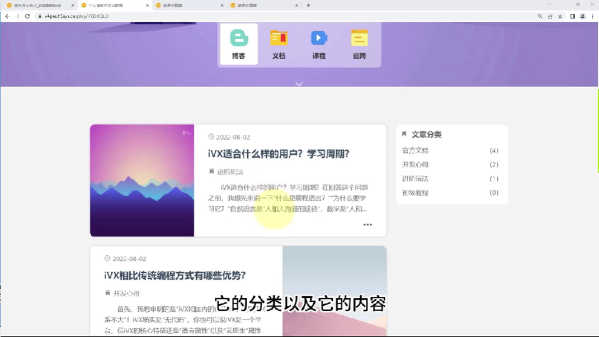Image resolution: width=599 pixels, height=337 pixels.
Task: Click the 开发心得 tag on the second article
Action: pyautogui.click(x=126, y=293)
